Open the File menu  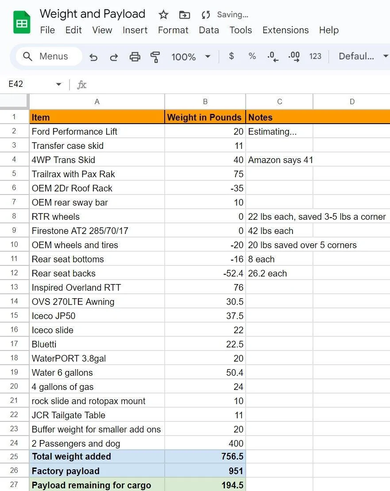click(47, 30)
